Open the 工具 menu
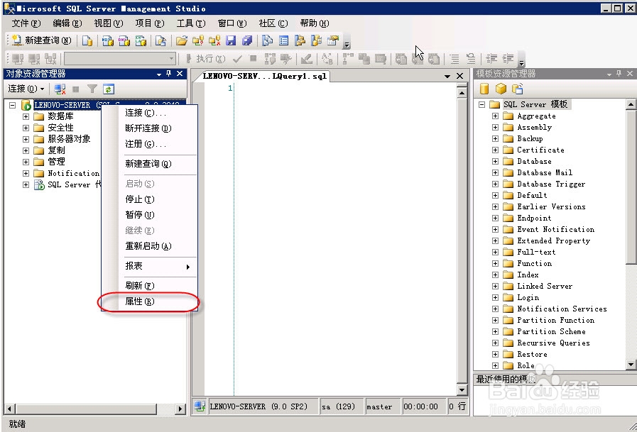This screenshot has width=637, height=432. coord(190,22)
